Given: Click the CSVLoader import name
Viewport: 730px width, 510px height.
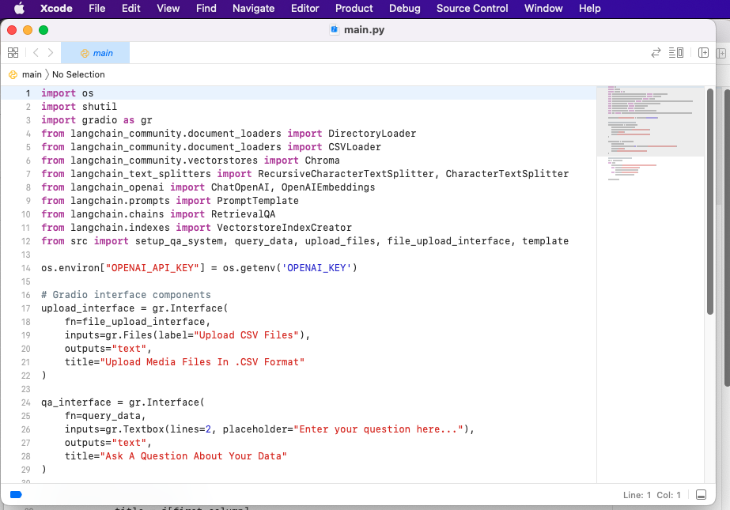Looking at the screenshot, I should 354,147.
